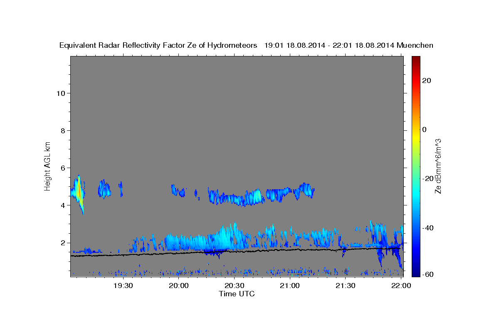499x332 pixels.
Task: Click the colorbar value -60 label
Action: pos(427,274)
